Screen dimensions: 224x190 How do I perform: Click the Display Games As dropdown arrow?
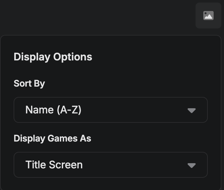pos(192,165)
